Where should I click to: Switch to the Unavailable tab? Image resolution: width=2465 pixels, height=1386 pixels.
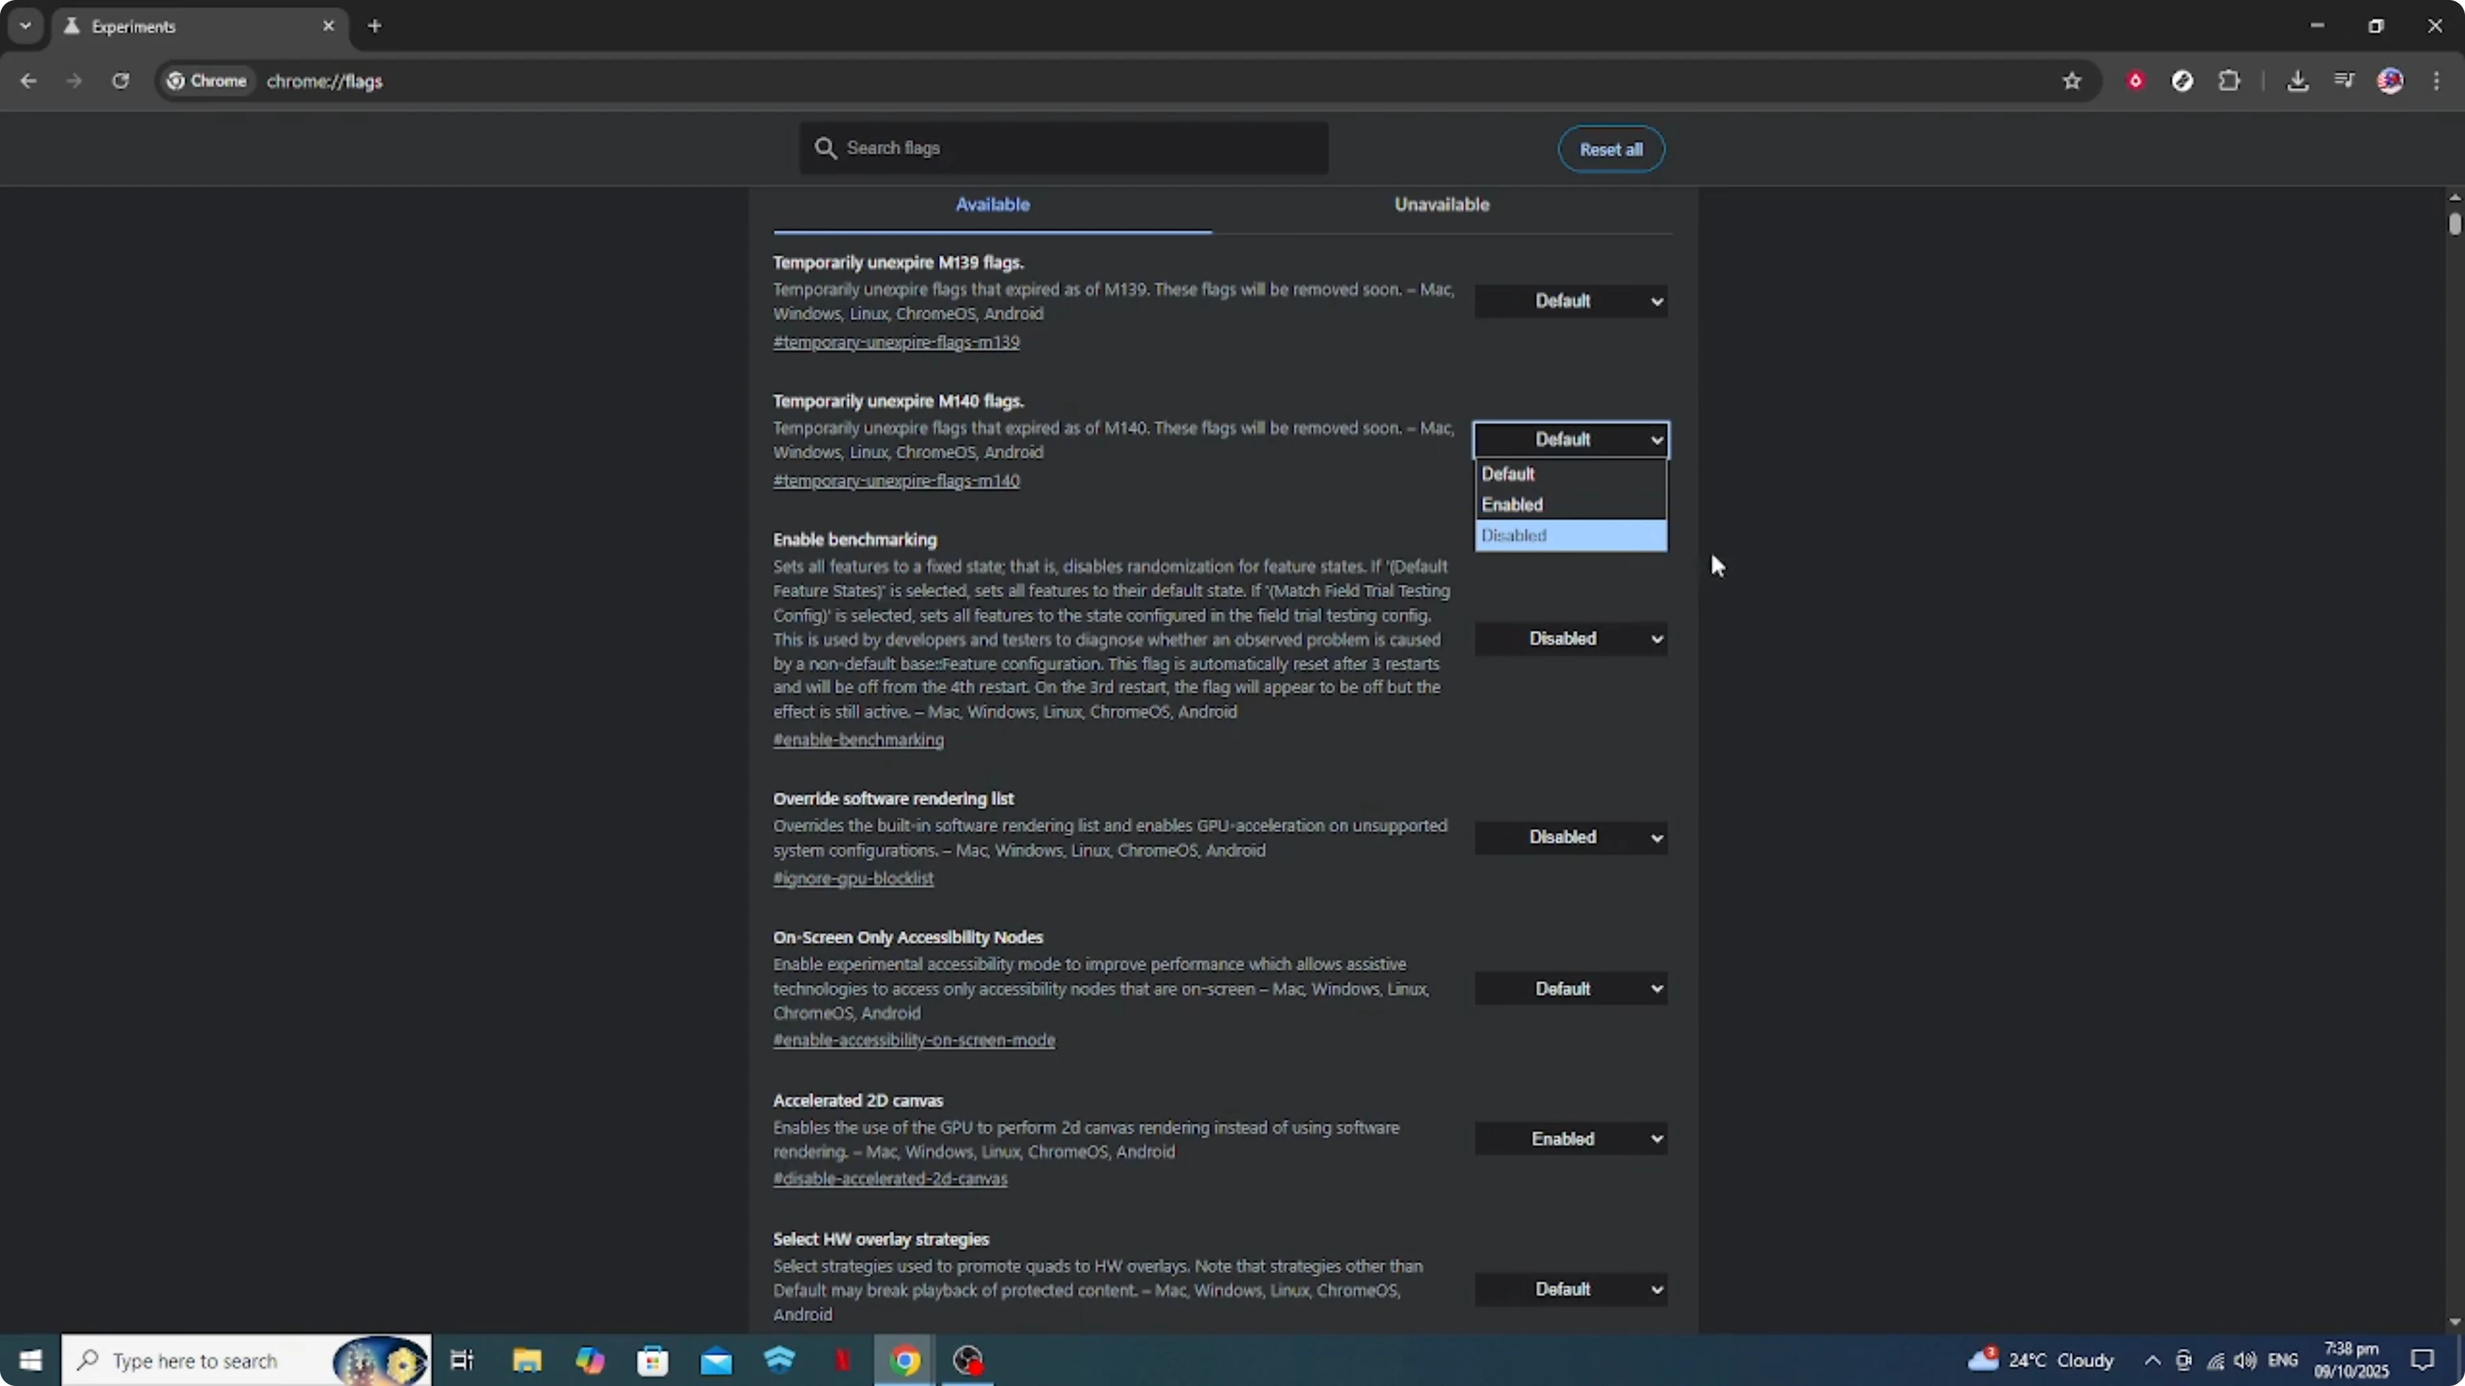click(x=1441, y=204)
